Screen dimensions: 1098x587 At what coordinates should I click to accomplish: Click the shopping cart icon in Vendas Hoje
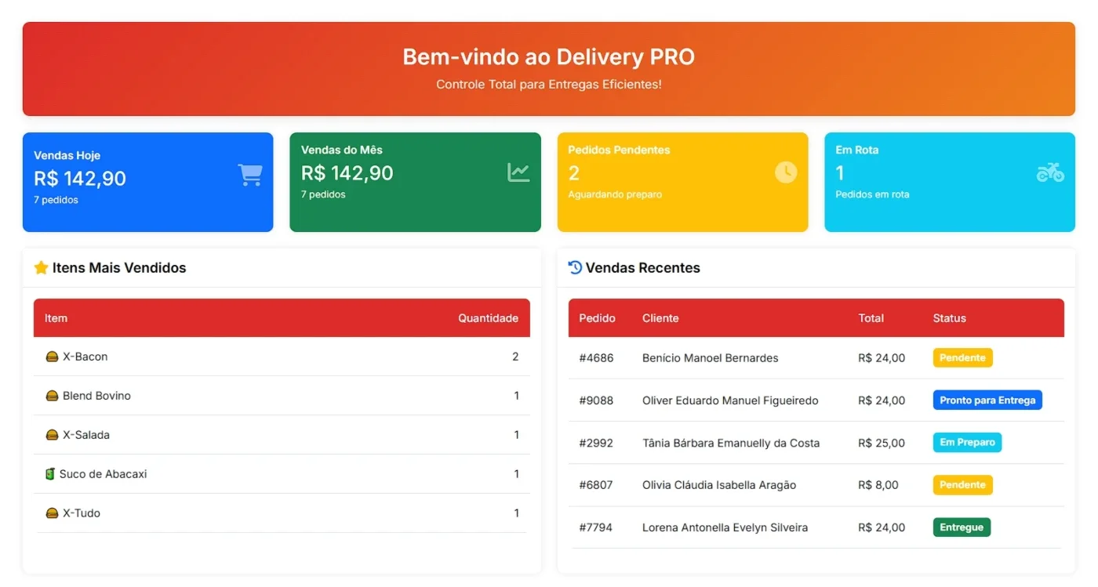250,175
